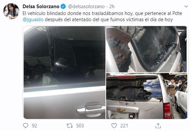Image resolution: width=191 pixels, height=131 pixels.
Task: Click the tweet text starting 'El vehículo blindado'
Action: click(102, 16)
